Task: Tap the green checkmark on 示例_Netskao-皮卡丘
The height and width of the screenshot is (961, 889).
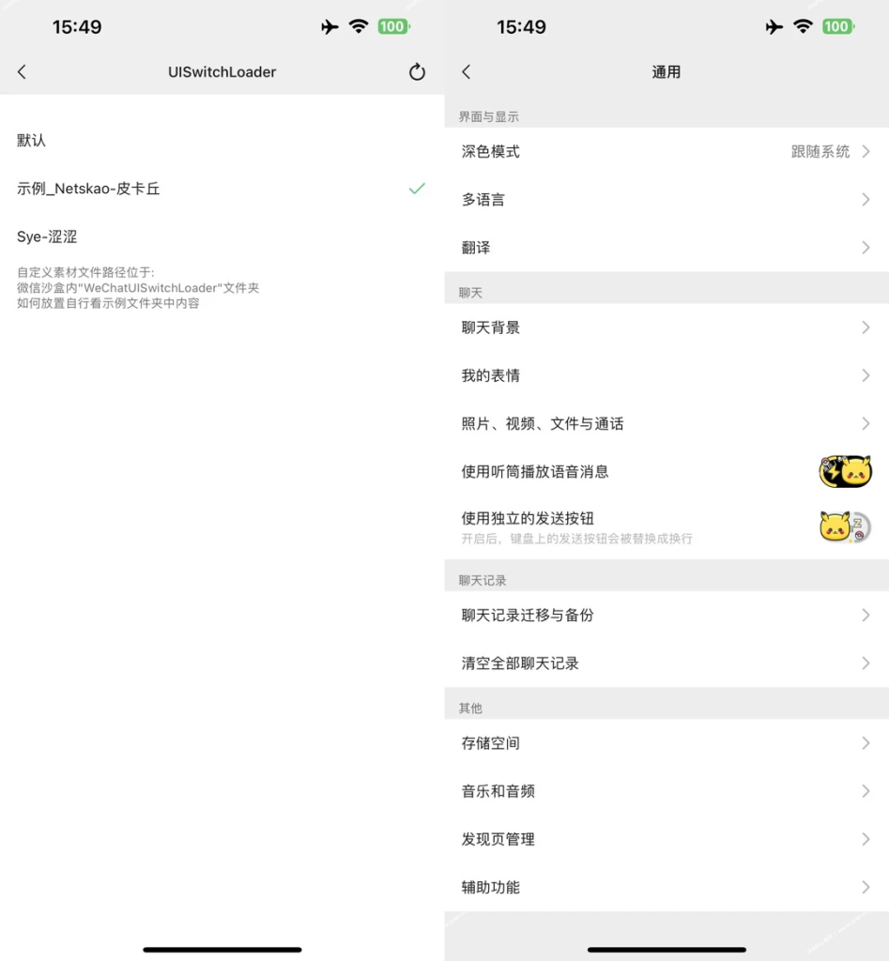Action: 416,189
